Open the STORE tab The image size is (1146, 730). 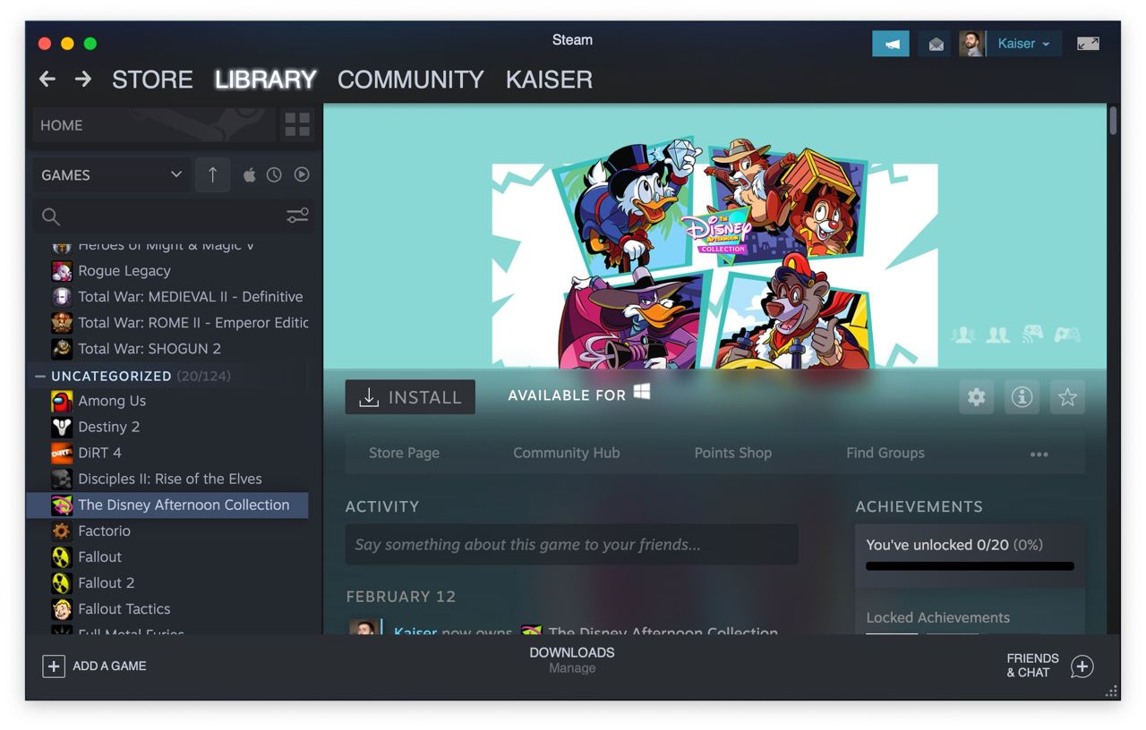click(x=152, y=80)
